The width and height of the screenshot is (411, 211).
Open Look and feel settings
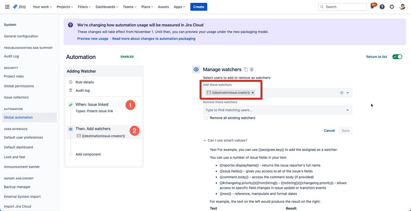14,157
